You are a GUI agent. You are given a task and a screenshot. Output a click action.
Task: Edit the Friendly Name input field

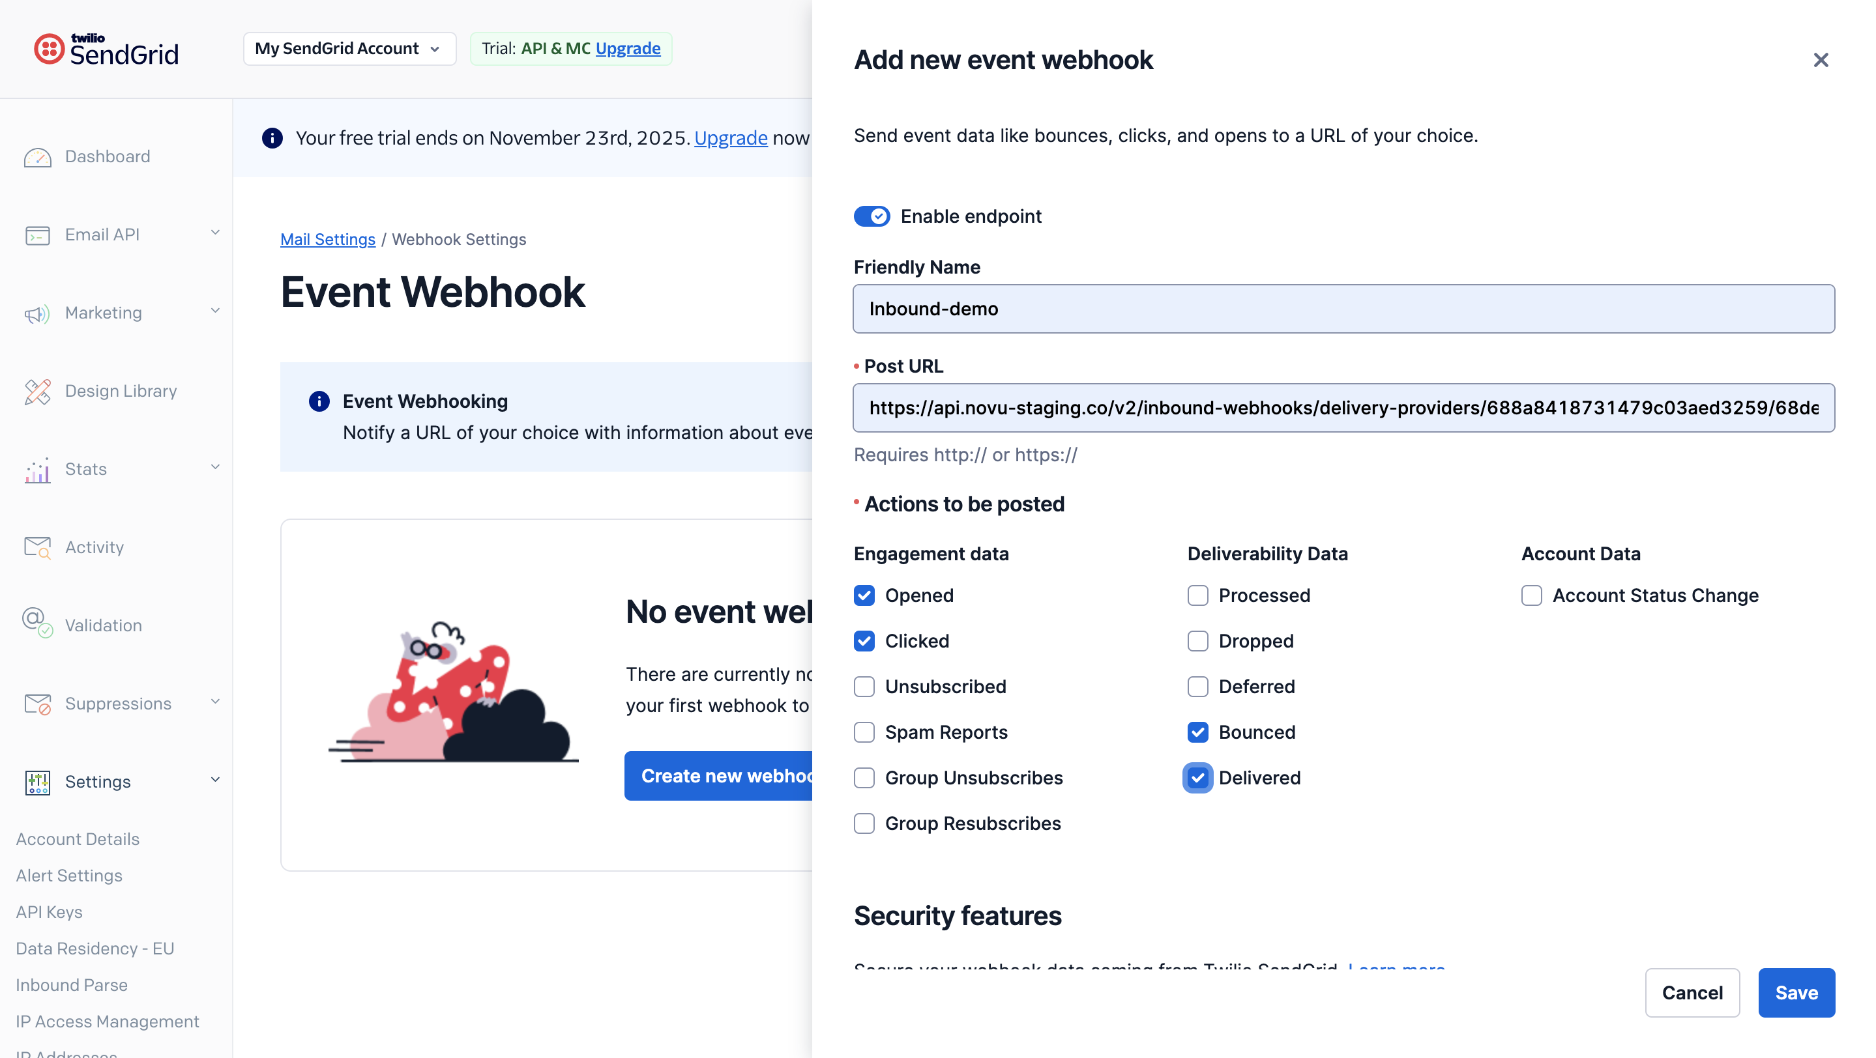(x=1343, y=309)
